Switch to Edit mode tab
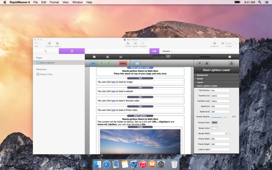This screenshot has width=272, height=170. click(x=154, y=51)
